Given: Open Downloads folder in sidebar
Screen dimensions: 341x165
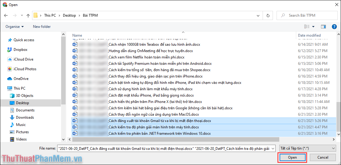Looking at the screenshot, I should click(x=22, y=117).
